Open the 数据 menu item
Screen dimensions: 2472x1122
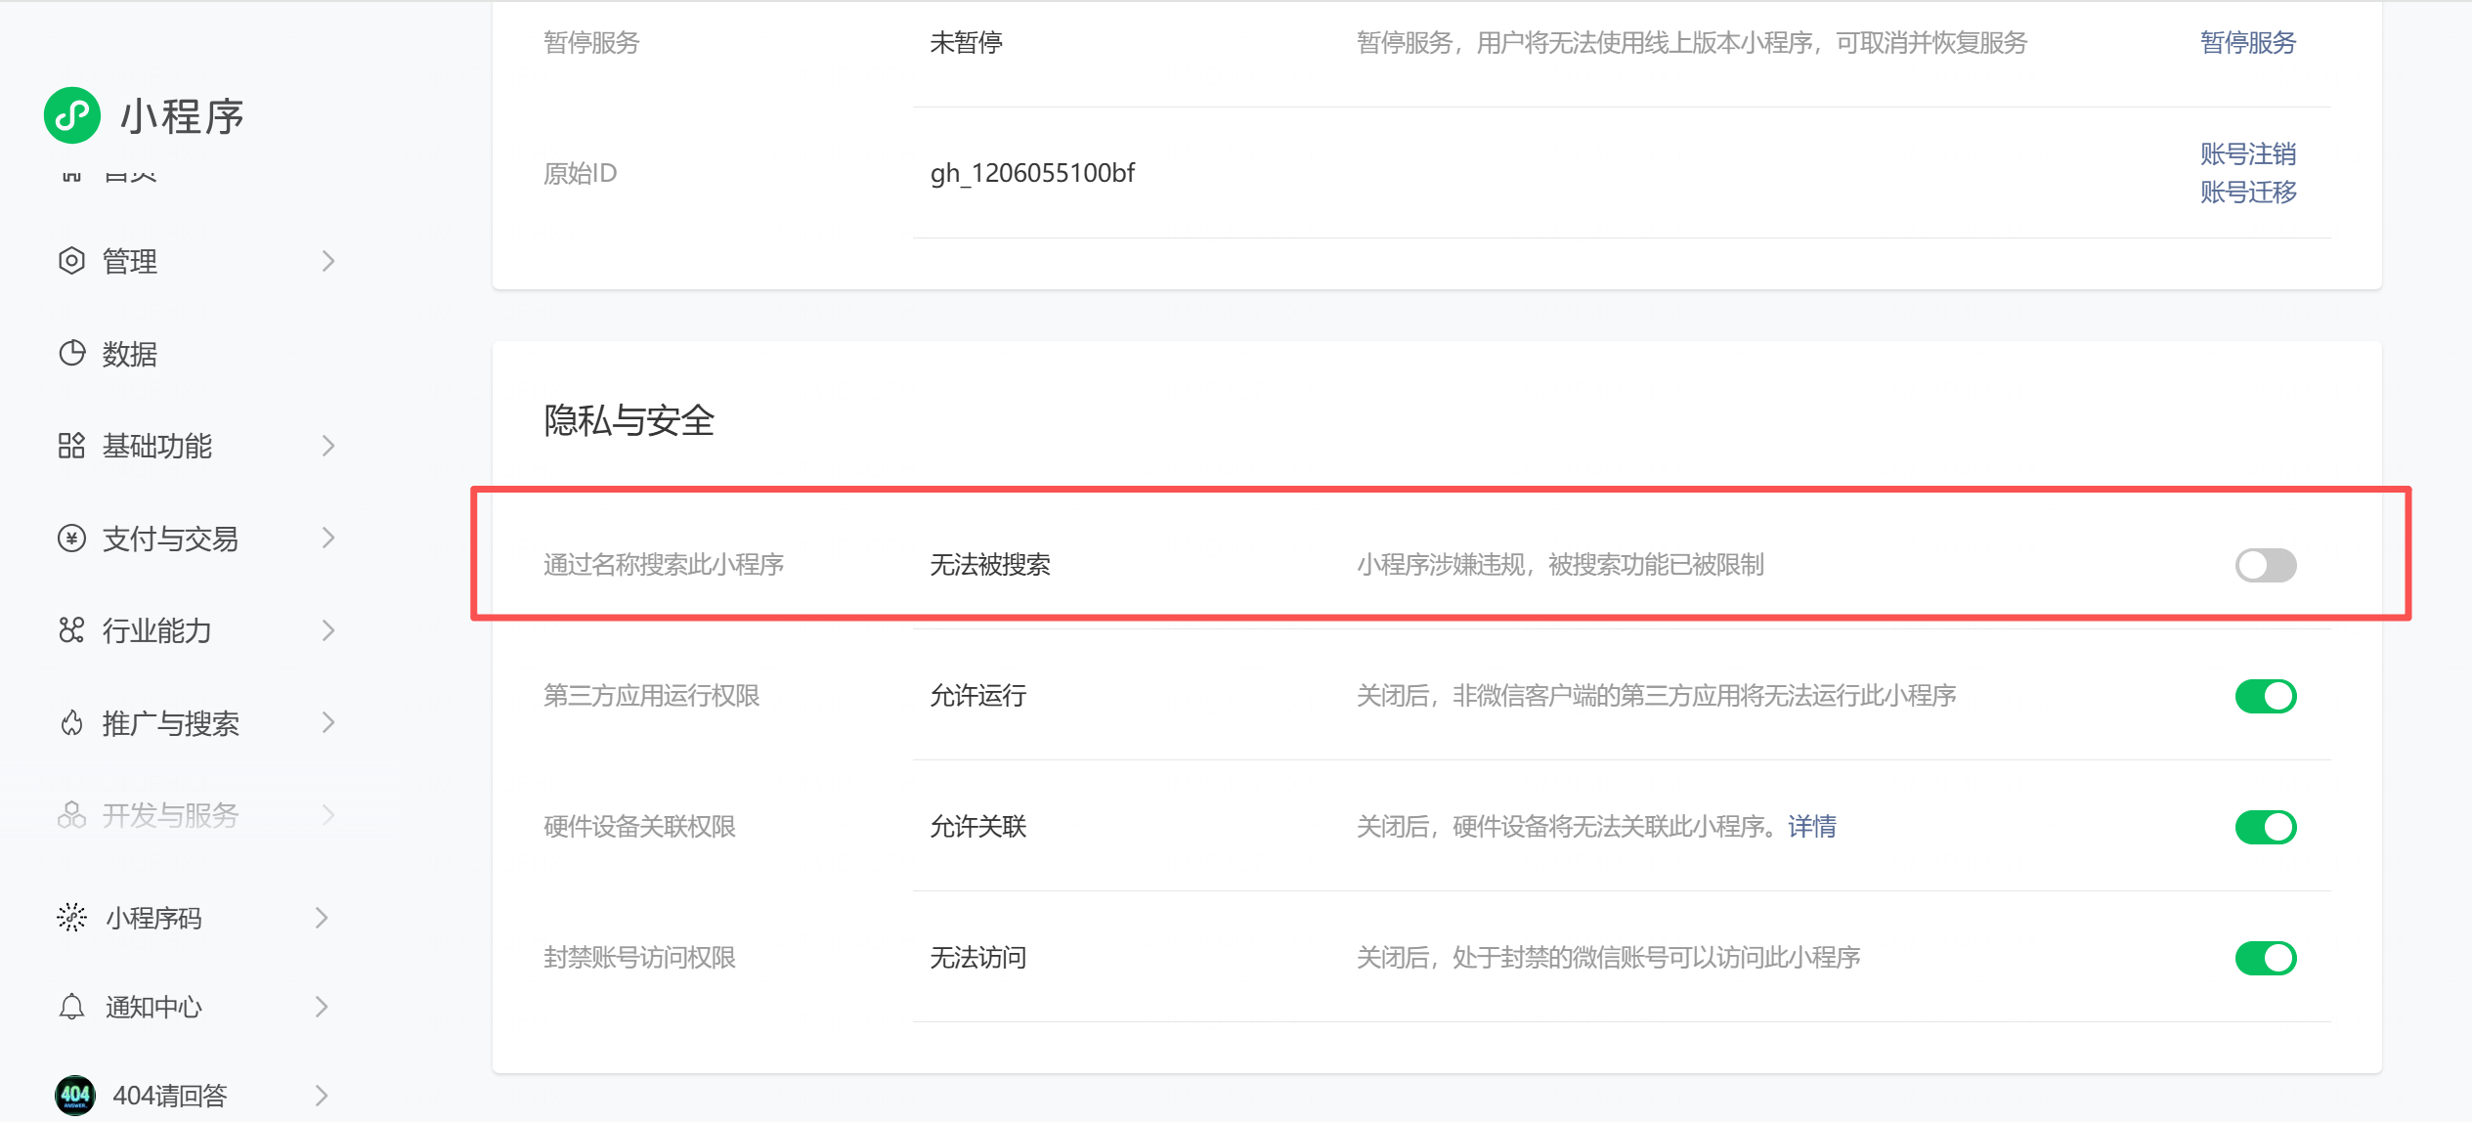[x=130, y=354]
